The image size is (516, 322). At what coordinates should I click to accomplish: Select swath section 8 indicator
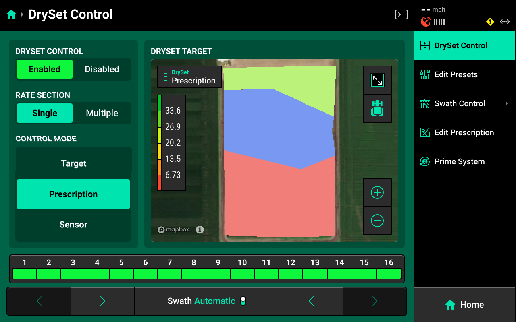pos(194,274)
